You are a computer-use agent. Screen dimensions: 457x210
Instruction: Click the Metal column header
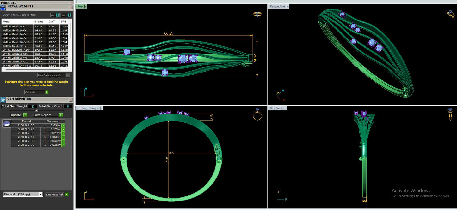17,22
